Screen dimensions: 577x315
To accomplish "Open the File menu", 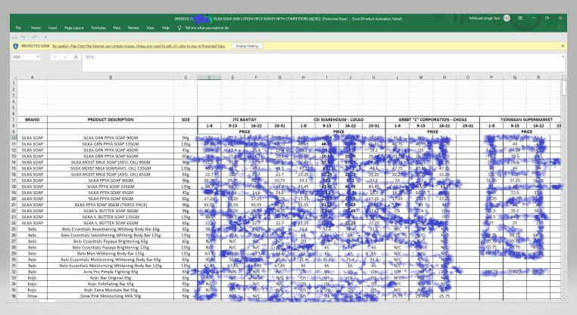I will coord(18,28).
